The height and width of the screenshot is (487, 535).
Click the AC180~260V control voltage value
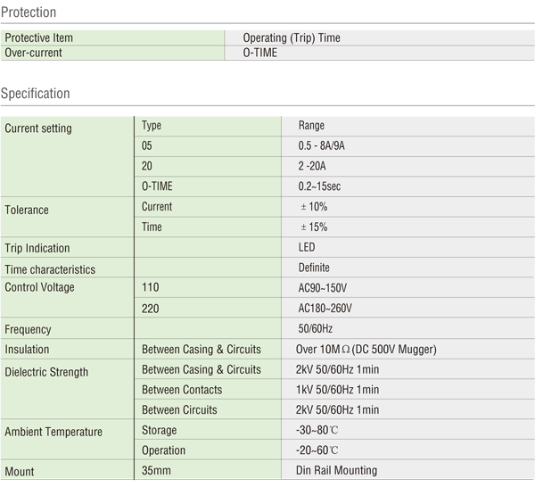tap(327, 309)
